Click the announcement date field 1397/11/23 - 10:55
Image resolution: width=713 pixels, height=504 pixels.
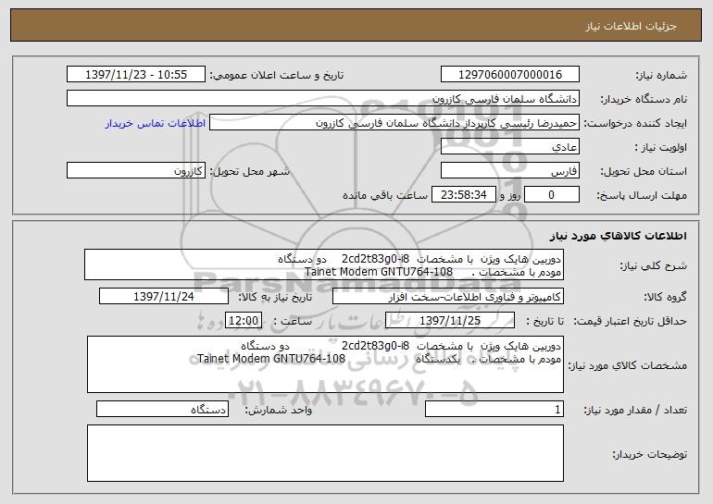coord(136,74)
